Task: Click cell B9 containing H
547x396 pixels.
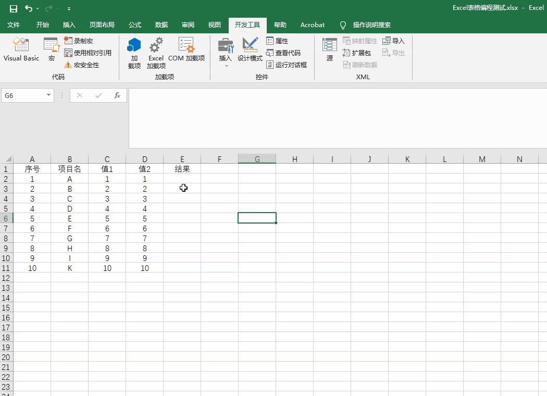Action: tap(69, 249)
